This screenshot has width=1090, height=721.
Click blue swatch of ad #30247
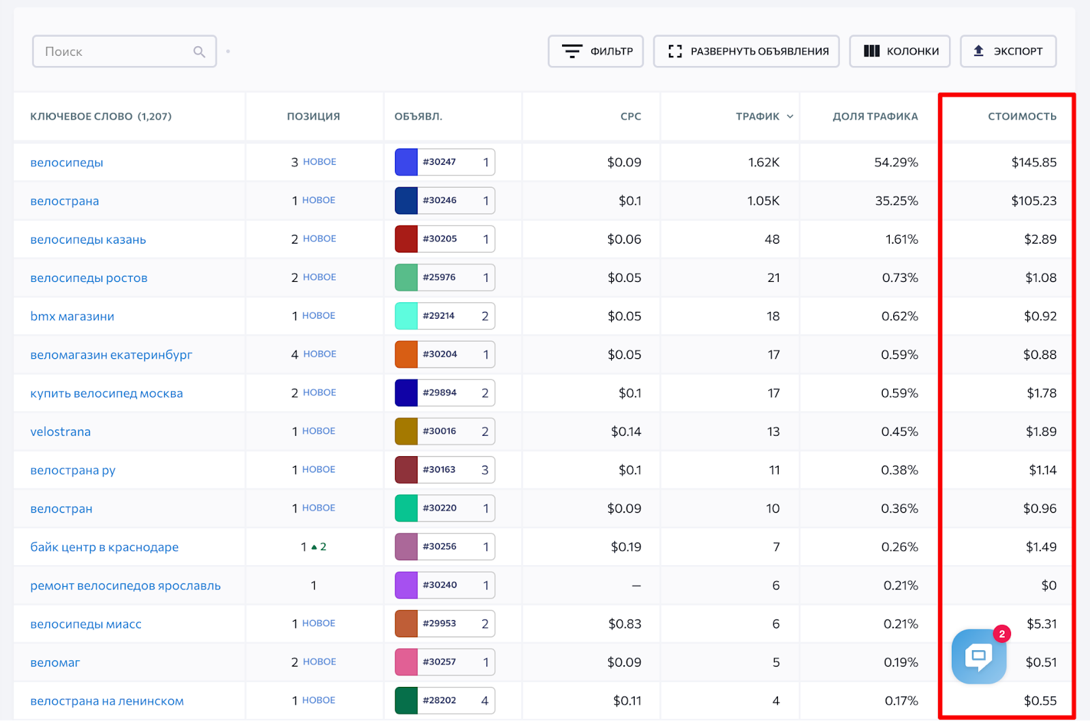click(406, 162)
